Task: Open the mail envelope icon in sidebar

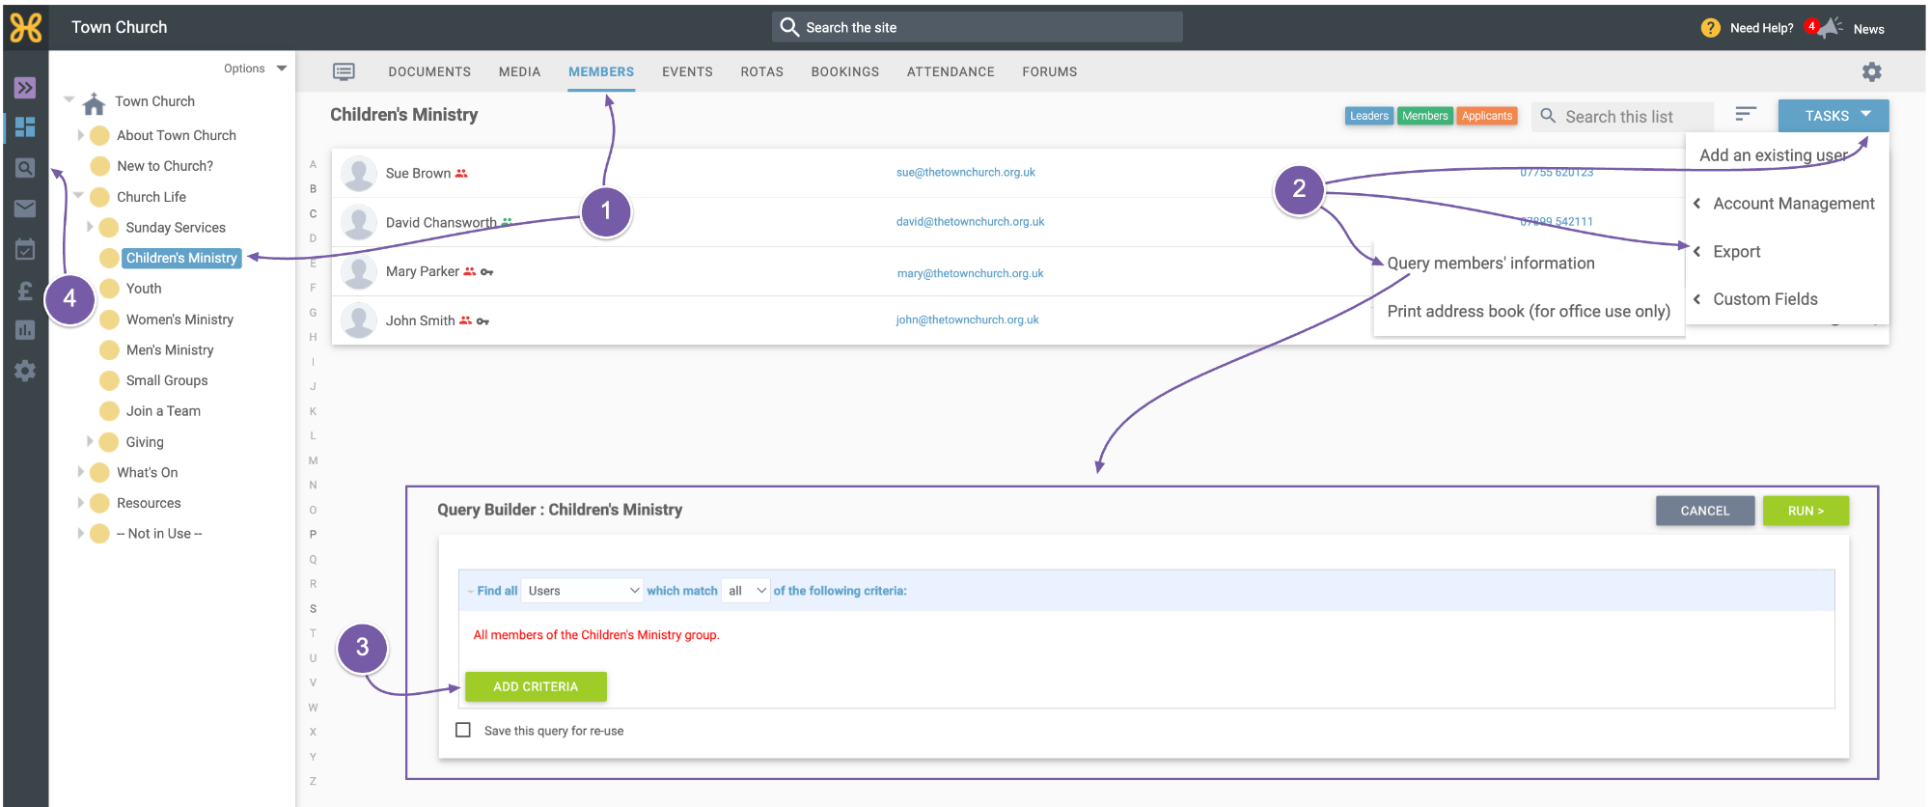Action: point(25,209)
